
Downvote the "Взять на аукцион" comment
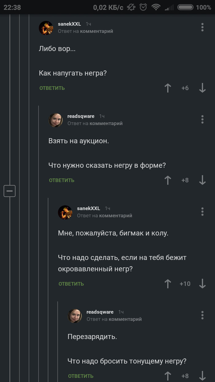click(x=202, y=180)
